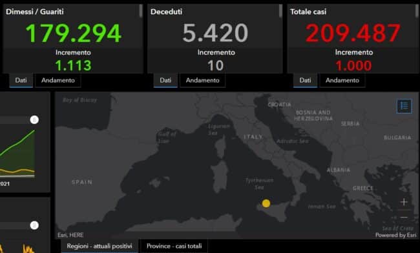This screenshot has height=253, width=420.
Task: Zoom in with the map plus button
Action: [404, 202]
